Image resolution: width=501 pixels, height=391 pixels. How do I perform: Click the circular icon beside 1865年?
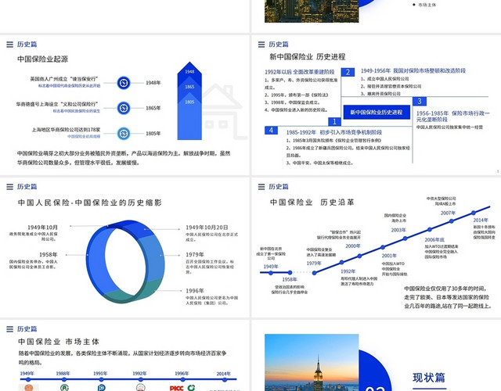(x=124, y=108)
